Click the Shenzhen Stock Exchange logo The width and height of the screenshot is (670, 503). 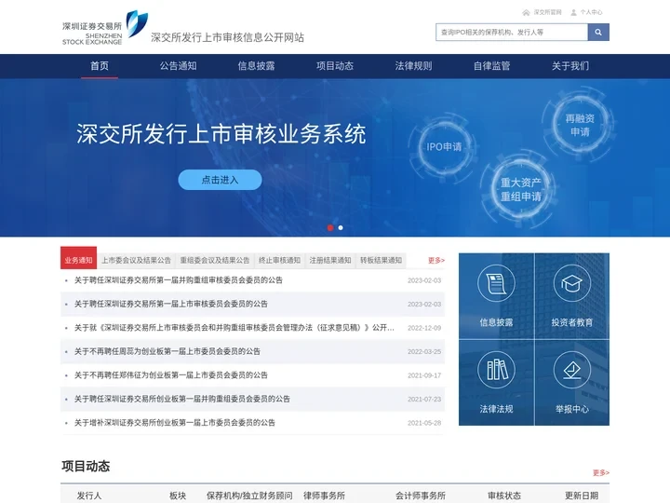pyautogui.click(x=105, y=28)
